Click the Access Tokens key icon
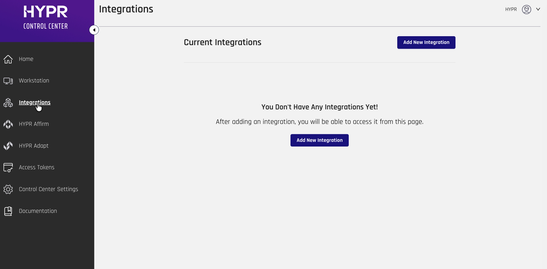The height and width of the screenshot is (269, 547). 8,167
